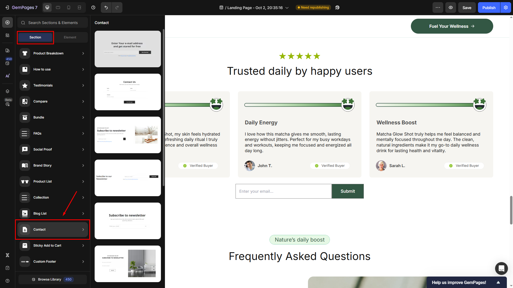Choose the 'Contact Us' form template
This screenshot has height=288, width=513.
pos(128,92)
